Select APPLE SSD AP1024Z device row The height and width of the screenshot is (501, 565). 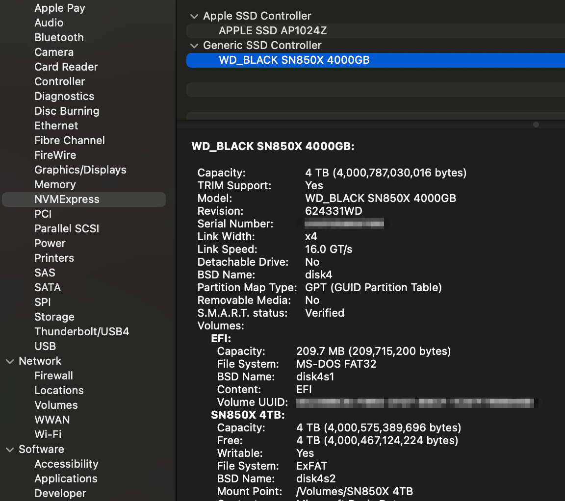click(x=273, y=31)
